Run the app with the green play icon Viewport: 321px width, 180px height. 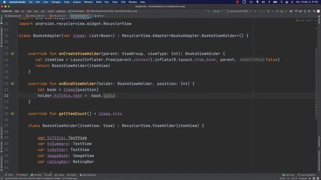coord(255,11)
